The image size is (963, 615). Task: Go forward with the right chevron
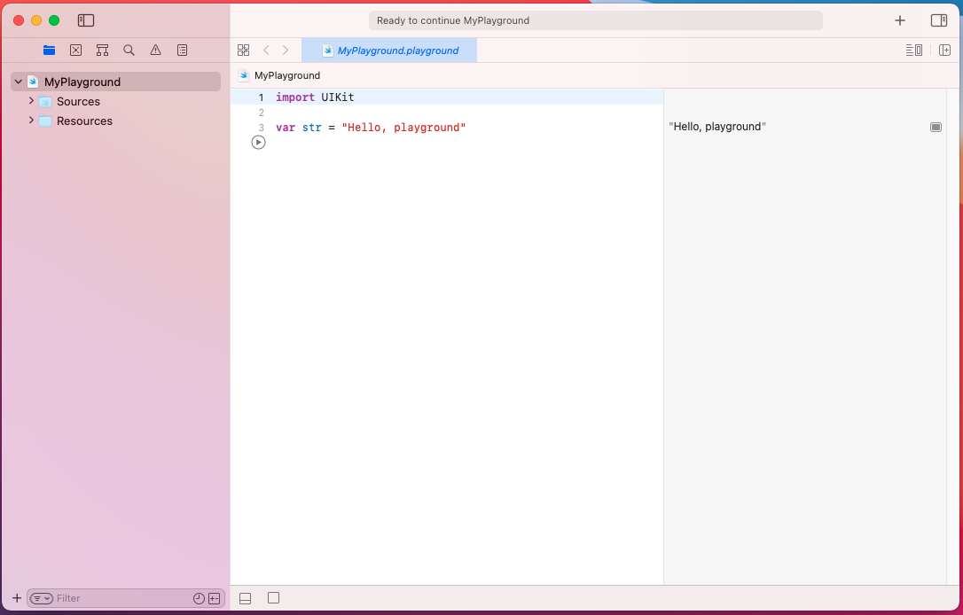point(285,51)
